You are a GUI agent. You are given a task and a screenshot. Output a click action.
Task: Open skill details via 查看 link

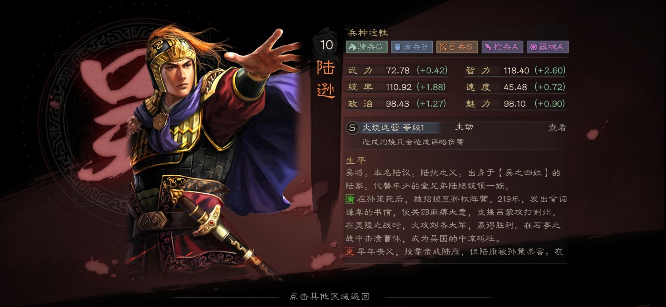557,128
